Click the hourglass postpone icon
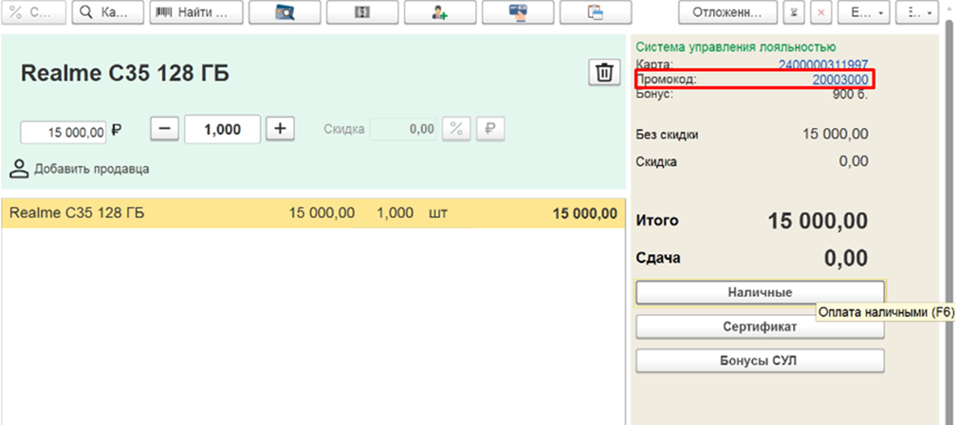The height and width of the screenshot is (425, 957). point(794,12)
